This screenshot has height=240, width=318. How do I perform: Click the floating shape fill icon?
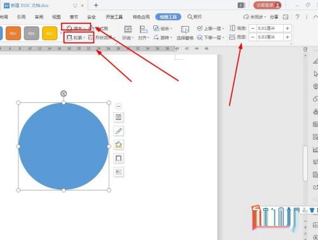click(x=118, y=145)
